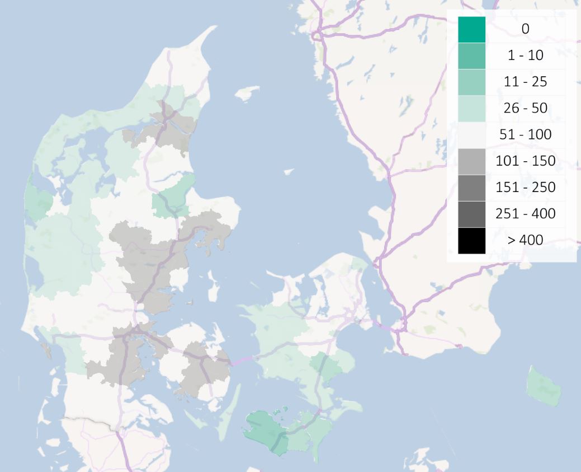Select the dark green Lolland island region

(267, 430)
